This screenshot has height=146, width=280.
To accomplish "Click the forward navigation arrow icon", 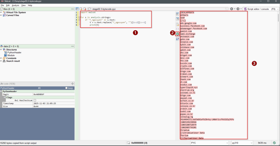I will (x=238, y=9).
